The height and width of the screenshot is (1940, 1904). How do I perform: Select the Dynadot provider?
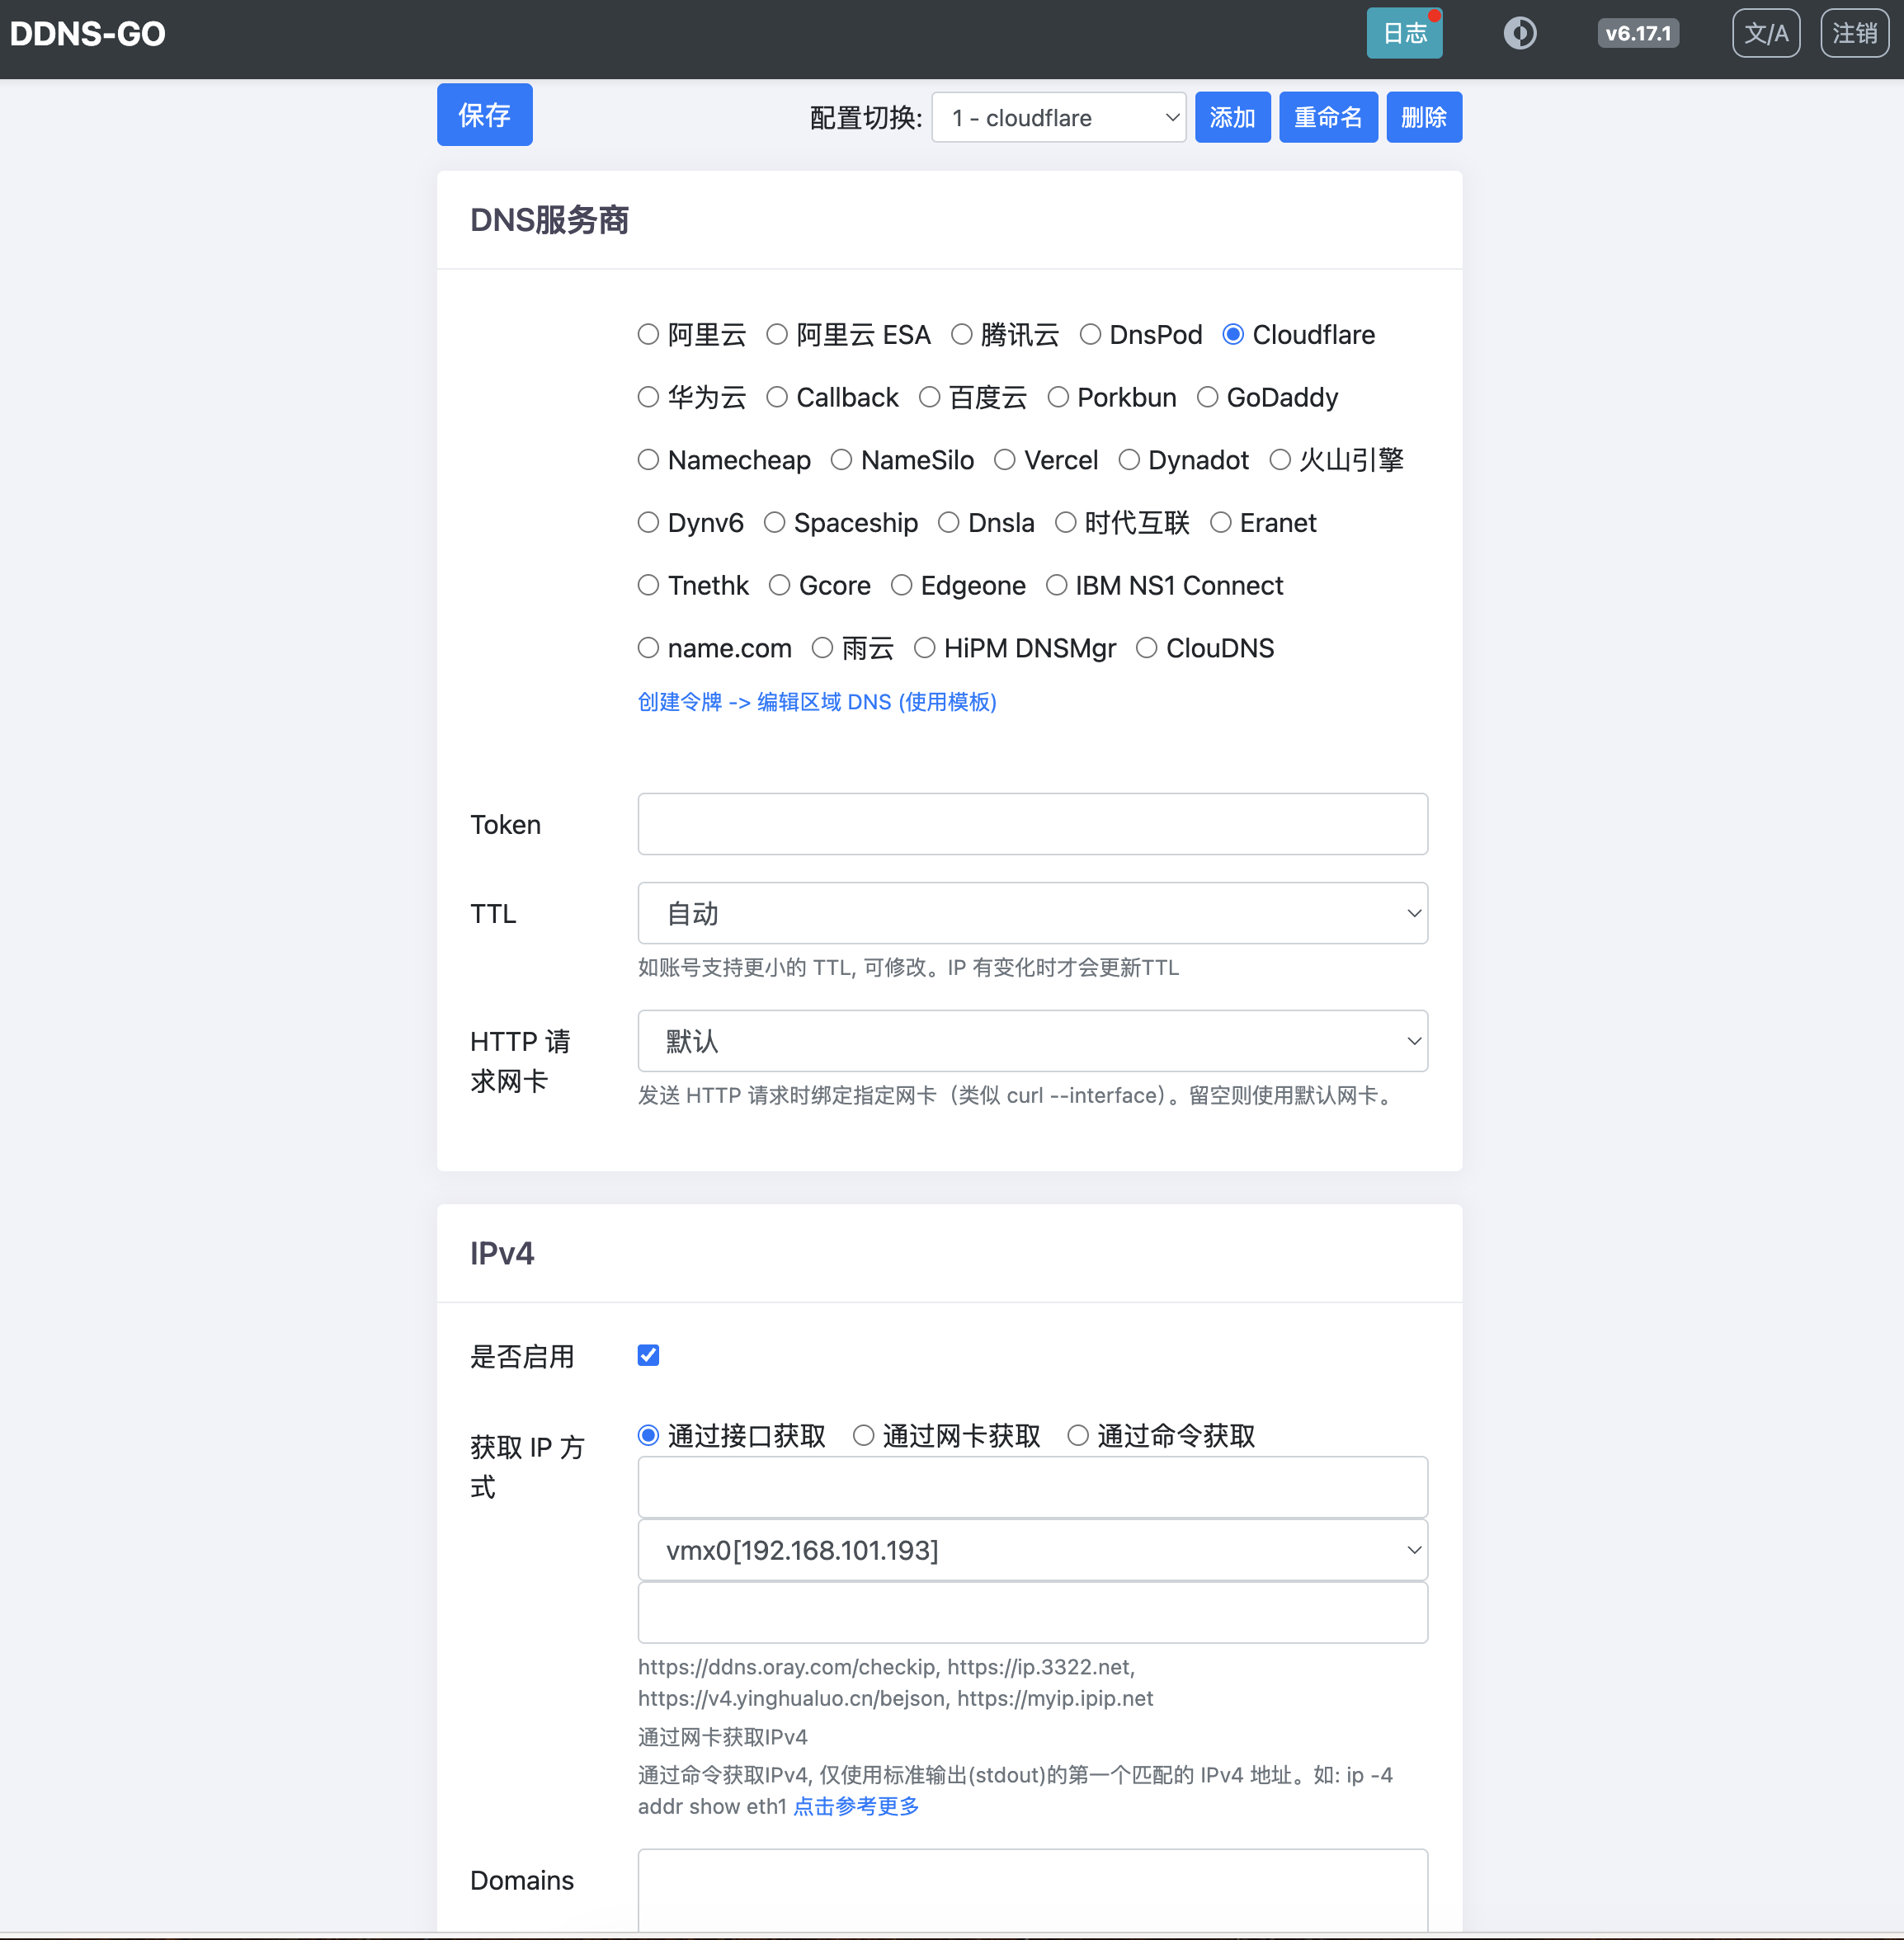pyautogui.click(x=1129, y=460)
